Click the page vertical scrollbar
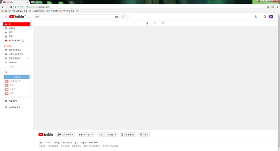Screen dimensions: 280x151 [278, 82]
